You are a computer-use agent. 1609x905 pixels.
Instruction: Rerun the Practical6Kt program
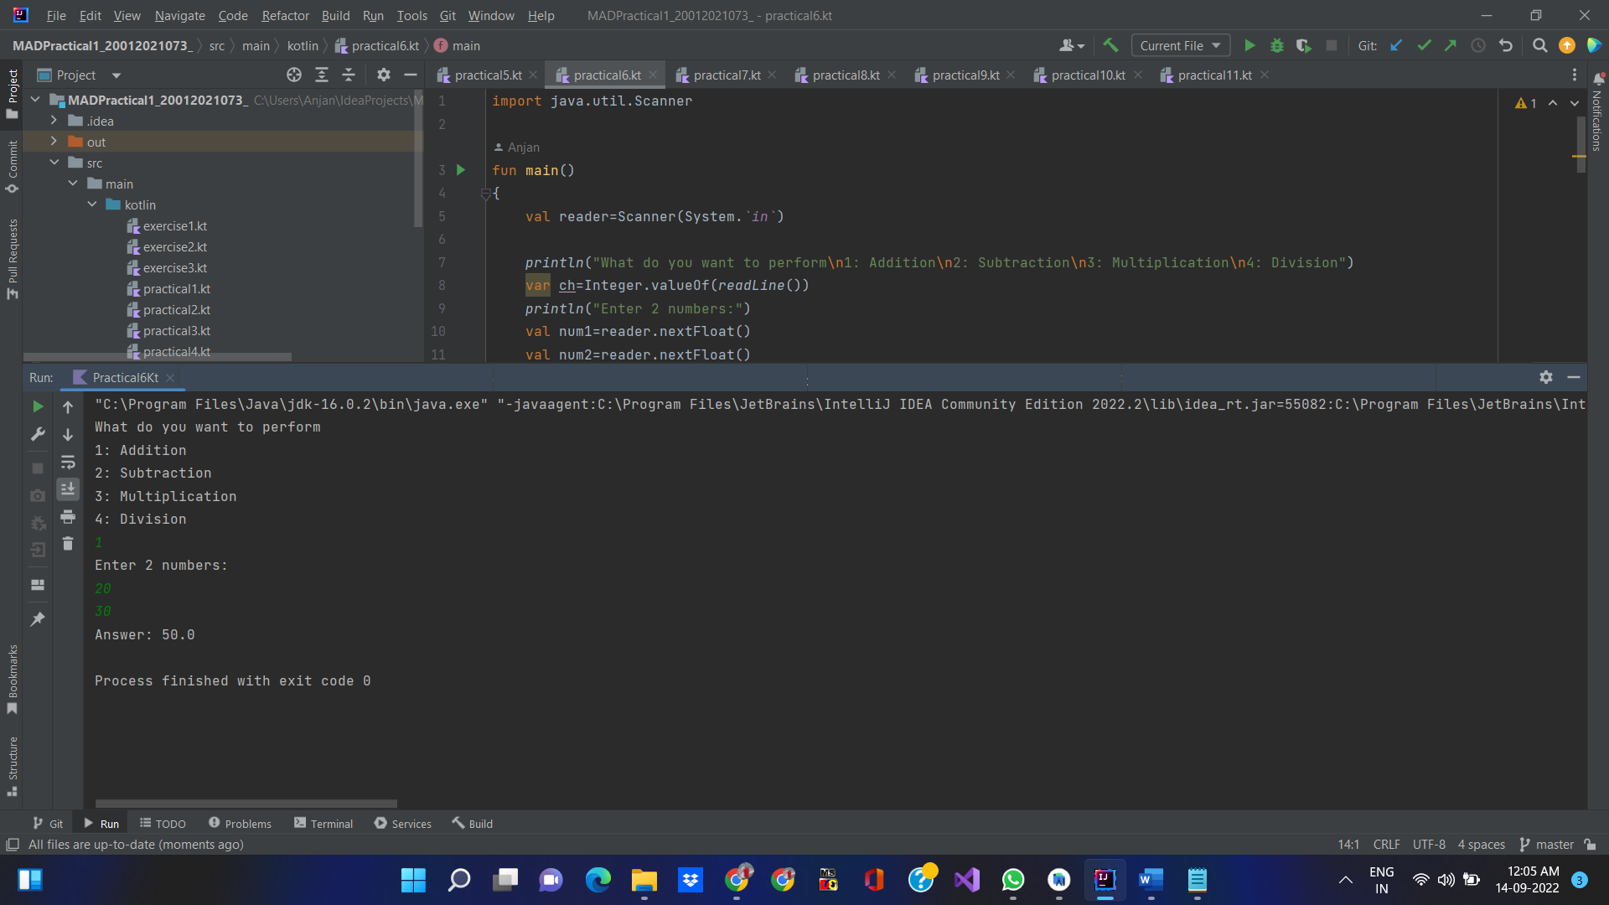[37, 406]
